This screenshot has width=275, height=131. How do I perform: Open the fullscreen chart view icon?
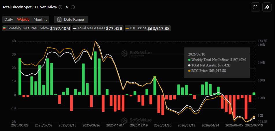tap(255, 7)
